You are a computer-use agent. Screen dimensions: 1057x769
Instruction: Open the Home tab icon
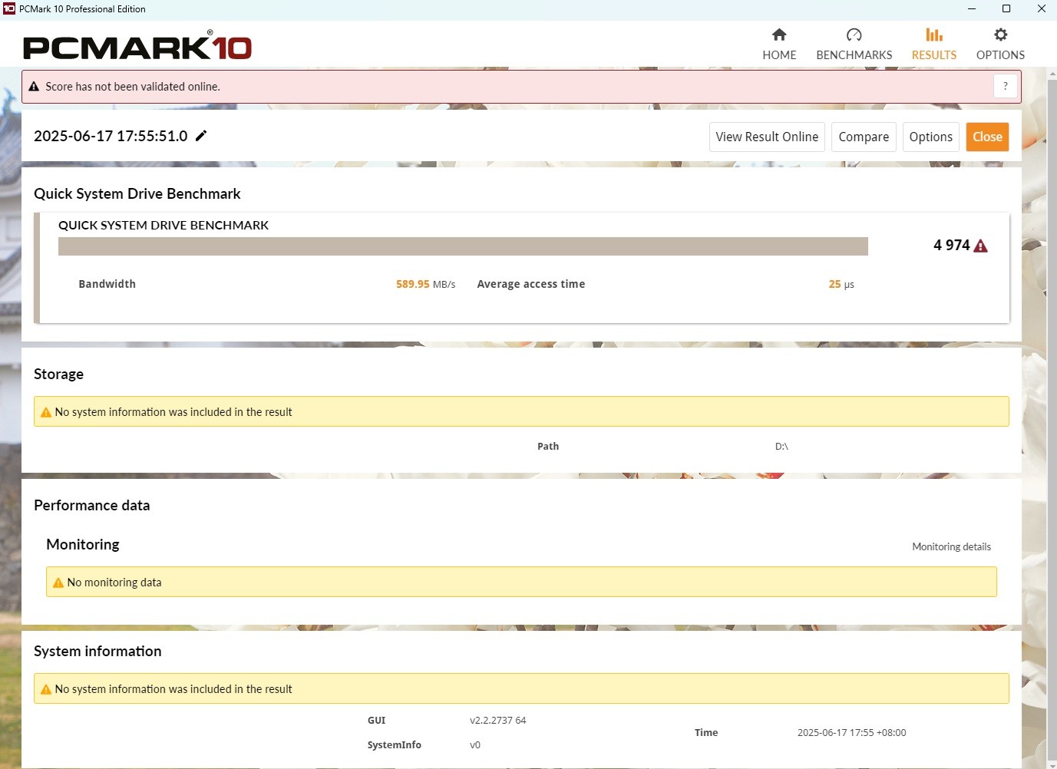(779, 35)
